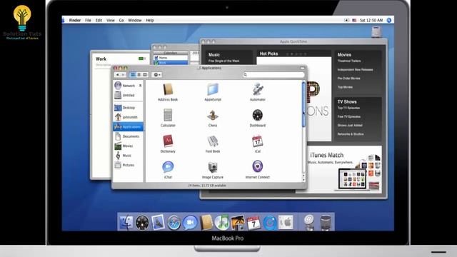Select Documents in the Finder sidebar

[128, 136]
